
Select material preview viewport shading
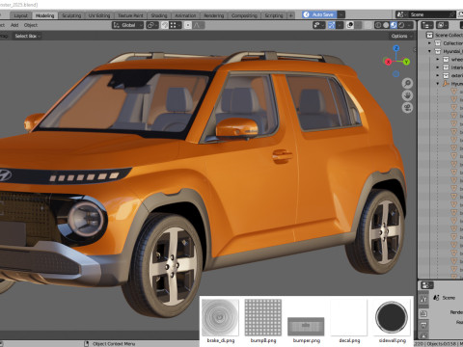pyautogui.click(x=394, y=25)
